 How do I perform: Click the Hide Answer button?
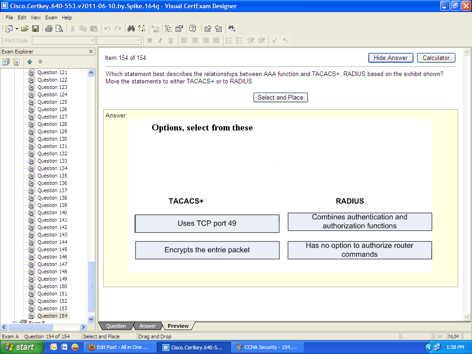[391, 58]
